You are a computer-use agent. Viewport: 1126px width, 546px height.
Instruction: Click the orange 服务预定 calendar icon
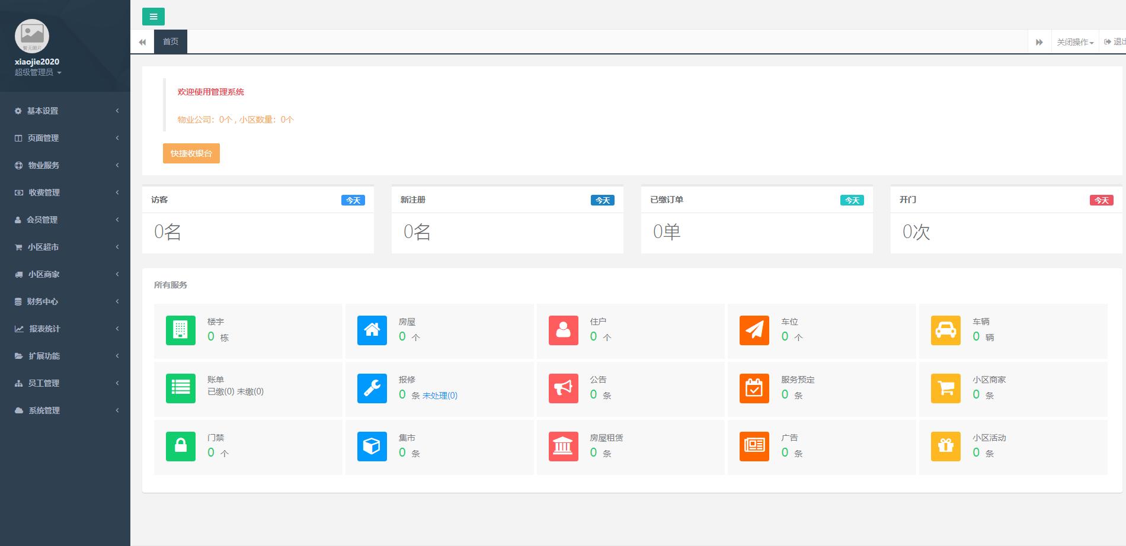click(x=754, y=388)
